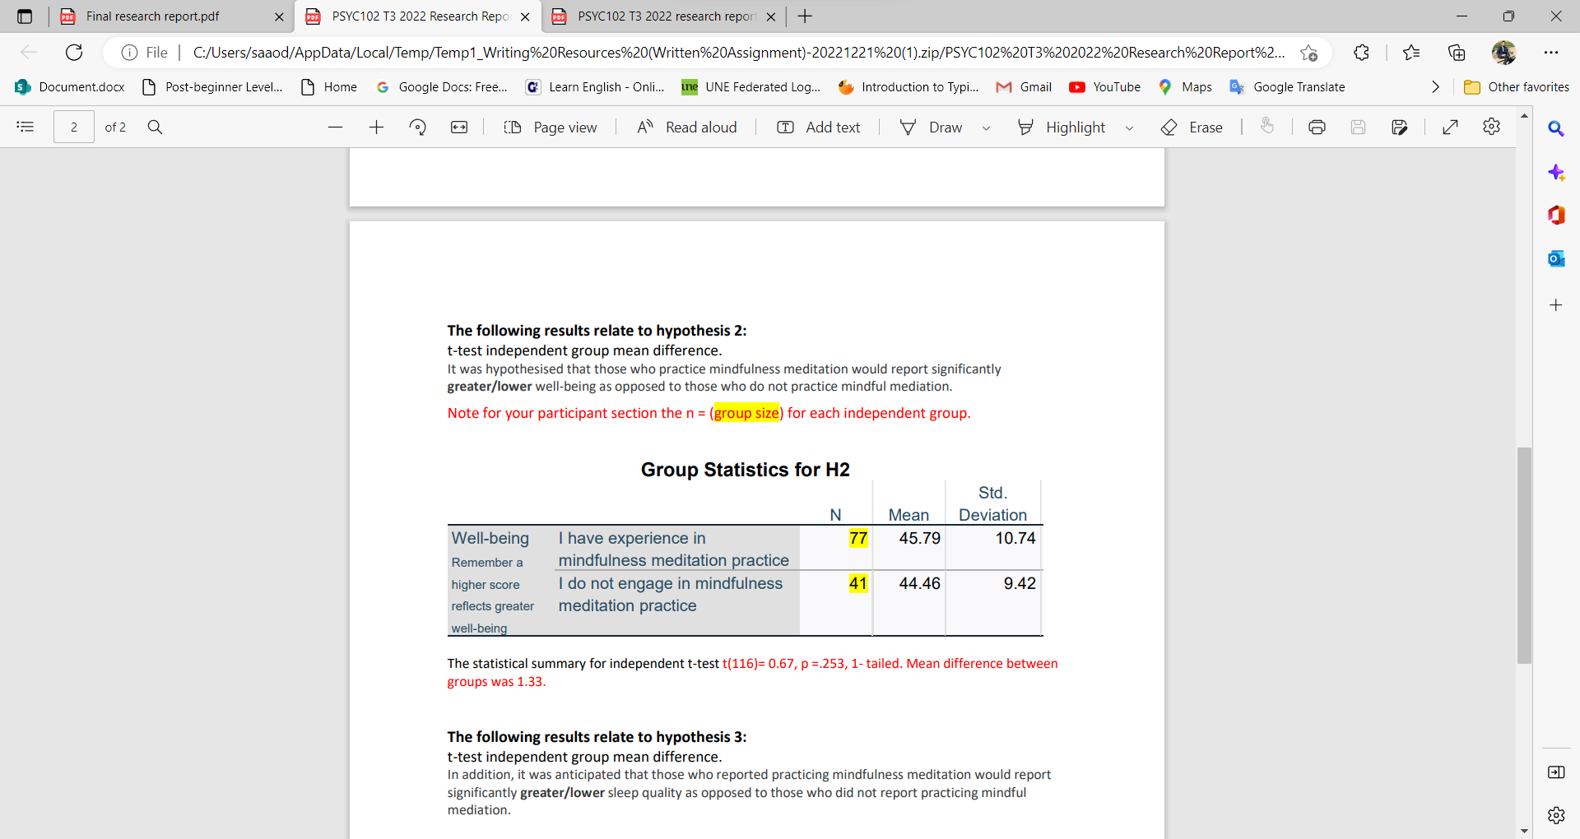Image resolution: width=1580 pixels, height=839 pixels.
Task: Open the Copilot sidebar
Action: [x=1556, y=173]
